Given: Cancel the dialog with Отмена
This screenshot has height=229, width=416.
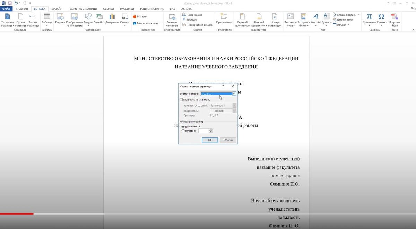Looking at the screenshot, I should pyautogui.click(x=228, y=140).
